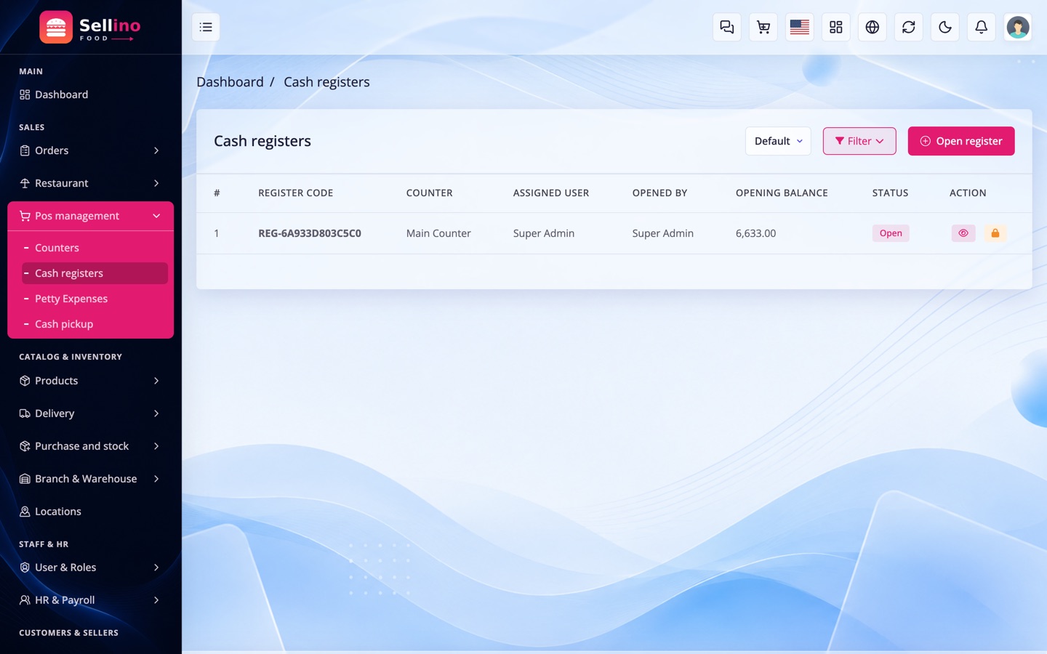Image resolution: width=1047 pixels, height=654 pixels.
Task: Open the chat messages icon
Action: [727, 27]
